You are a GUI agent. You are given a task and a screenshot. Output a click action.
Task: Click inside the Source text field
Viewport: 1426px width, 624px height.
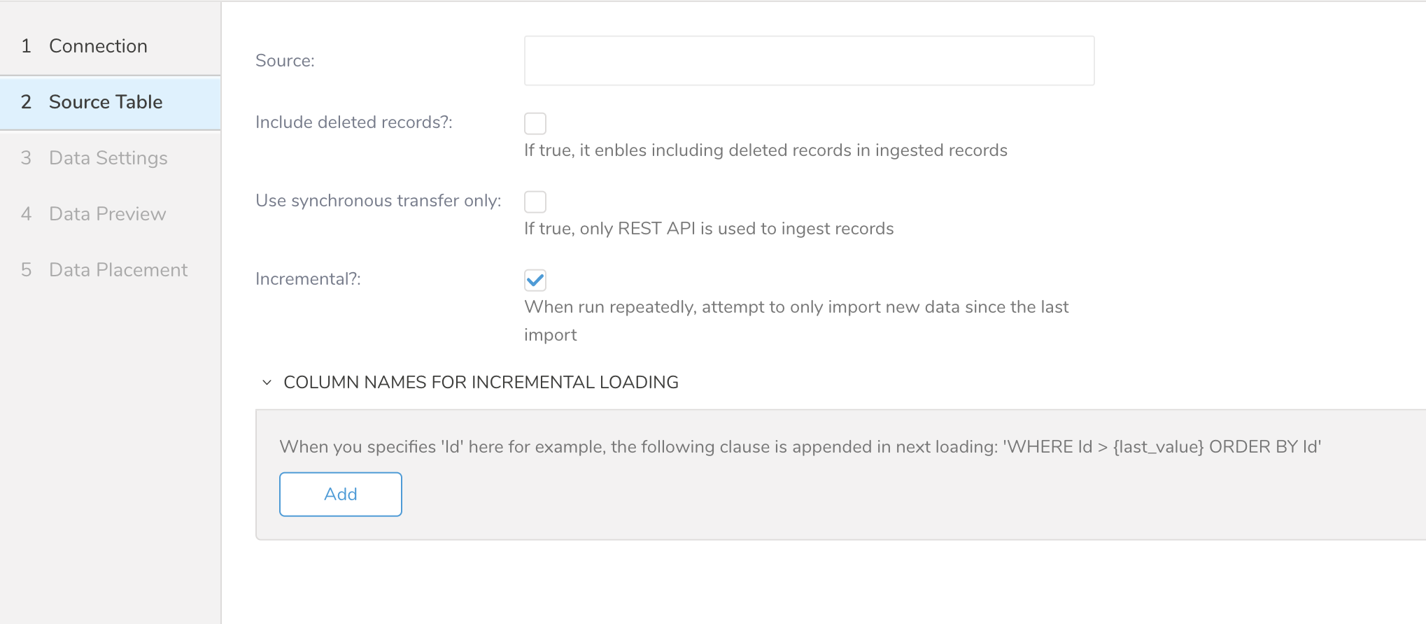809,61
